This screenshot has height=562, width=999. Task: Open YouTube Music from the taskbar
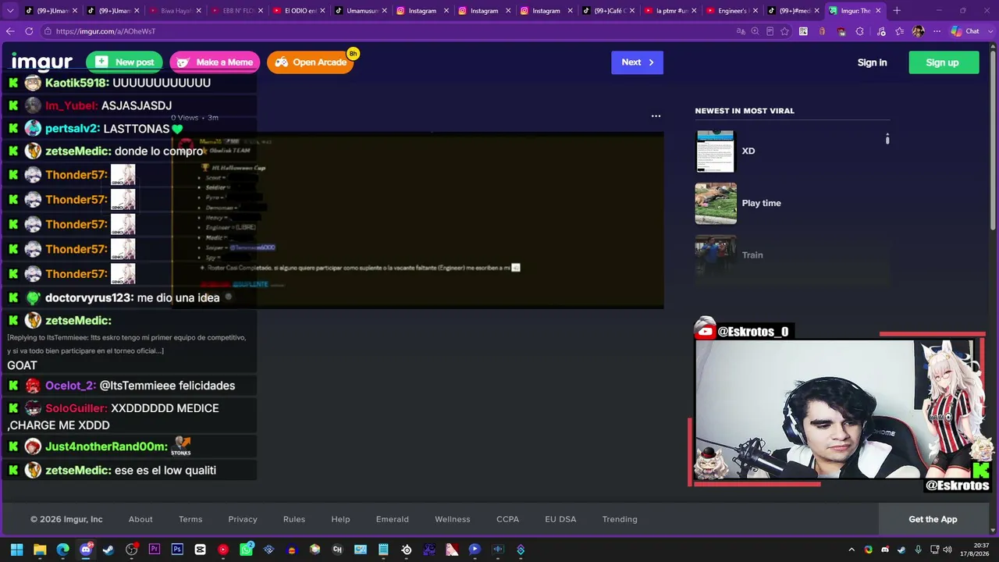(x=223, y=550)
